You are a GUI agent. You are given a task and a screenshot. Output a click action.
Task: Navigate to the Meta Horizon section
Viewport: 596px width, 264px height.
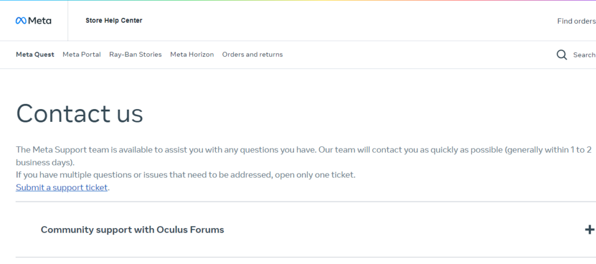191,55
